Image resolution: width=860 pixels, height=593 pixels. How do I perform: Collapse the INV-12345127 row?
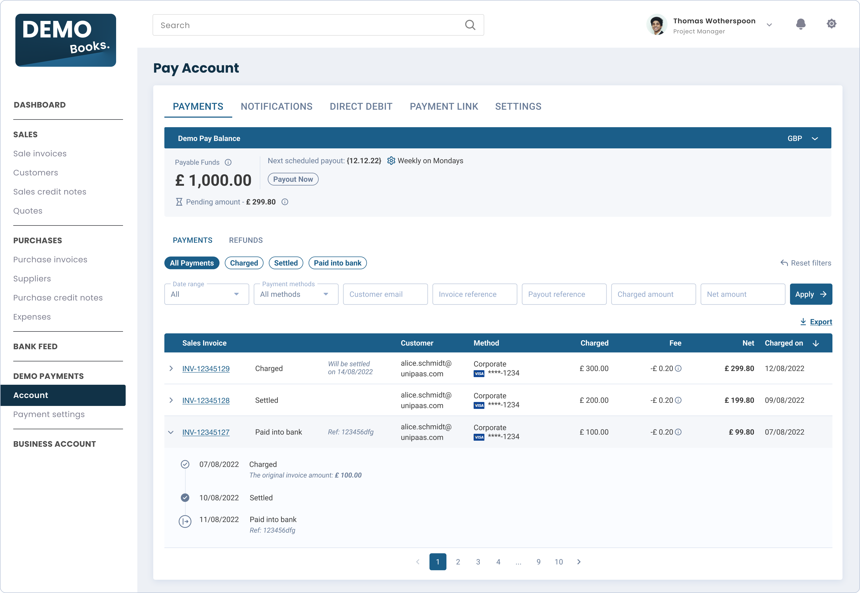pyautogui.click(x=171, y=432)
